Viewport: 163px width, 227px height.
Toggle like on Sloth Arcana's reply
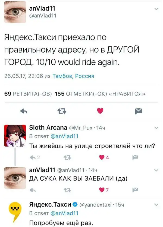point(102,157)
